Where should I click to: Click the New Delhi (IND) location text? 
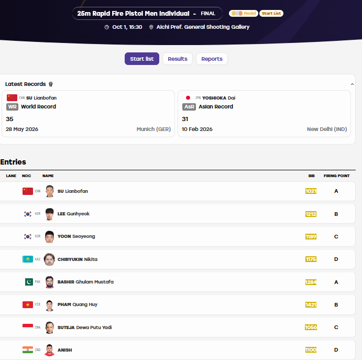tap(327, 129)
